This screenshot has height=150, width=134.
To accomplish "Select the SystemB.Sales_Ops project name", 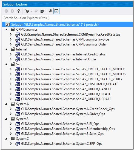I will (62, 134).
